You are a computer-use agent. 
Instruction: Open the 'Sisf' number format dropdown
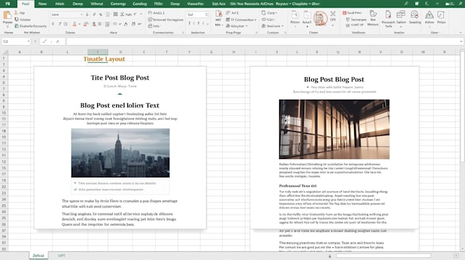207,14
